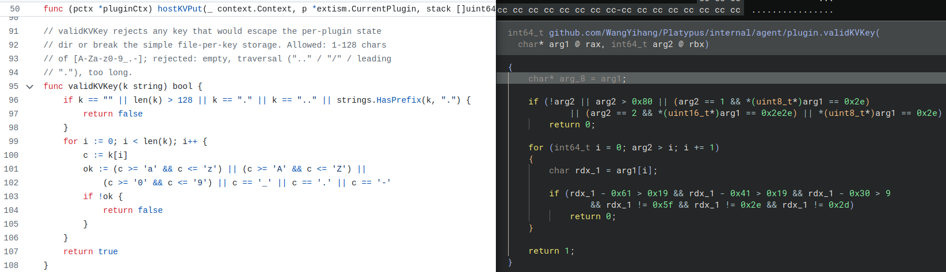Click 'return 0;' inside the decompiler for loop
Screen dimensions: 946x272
tap(593, 216)
